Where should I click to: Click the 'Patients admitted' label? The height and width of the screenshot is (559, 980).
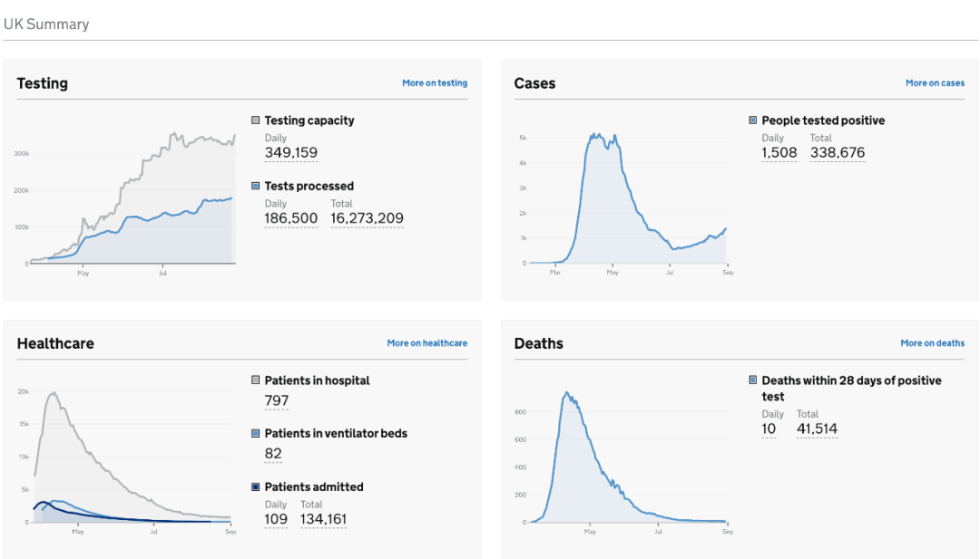coord(314,487)
